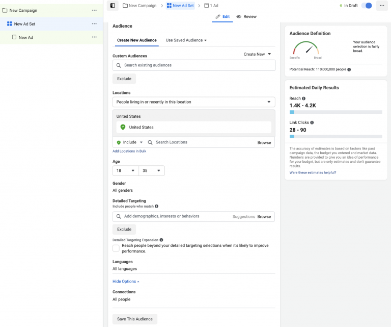391x327 pixels.
Task: Expand the location type dropdown
Action: click(193, 102)
